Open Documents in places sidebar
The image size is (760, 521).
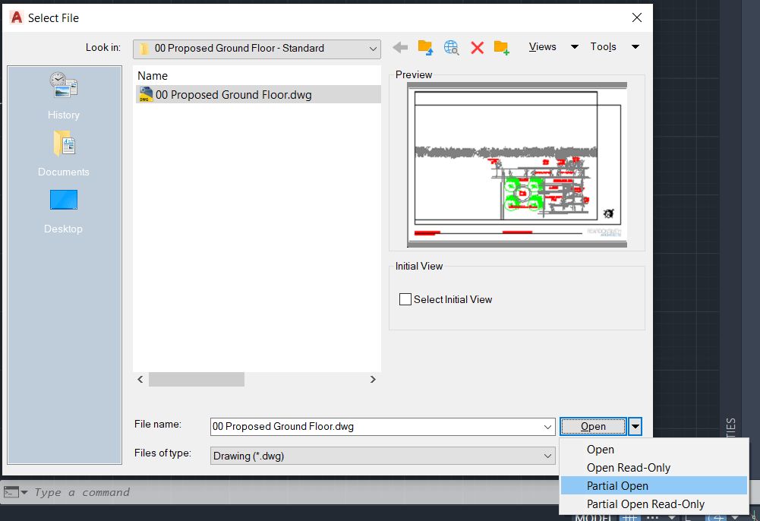[x=64, y=153]
